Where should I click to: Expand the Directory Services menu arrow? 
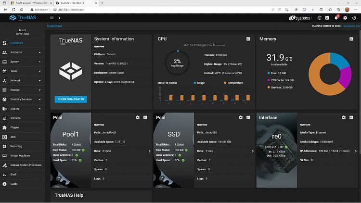39,100
